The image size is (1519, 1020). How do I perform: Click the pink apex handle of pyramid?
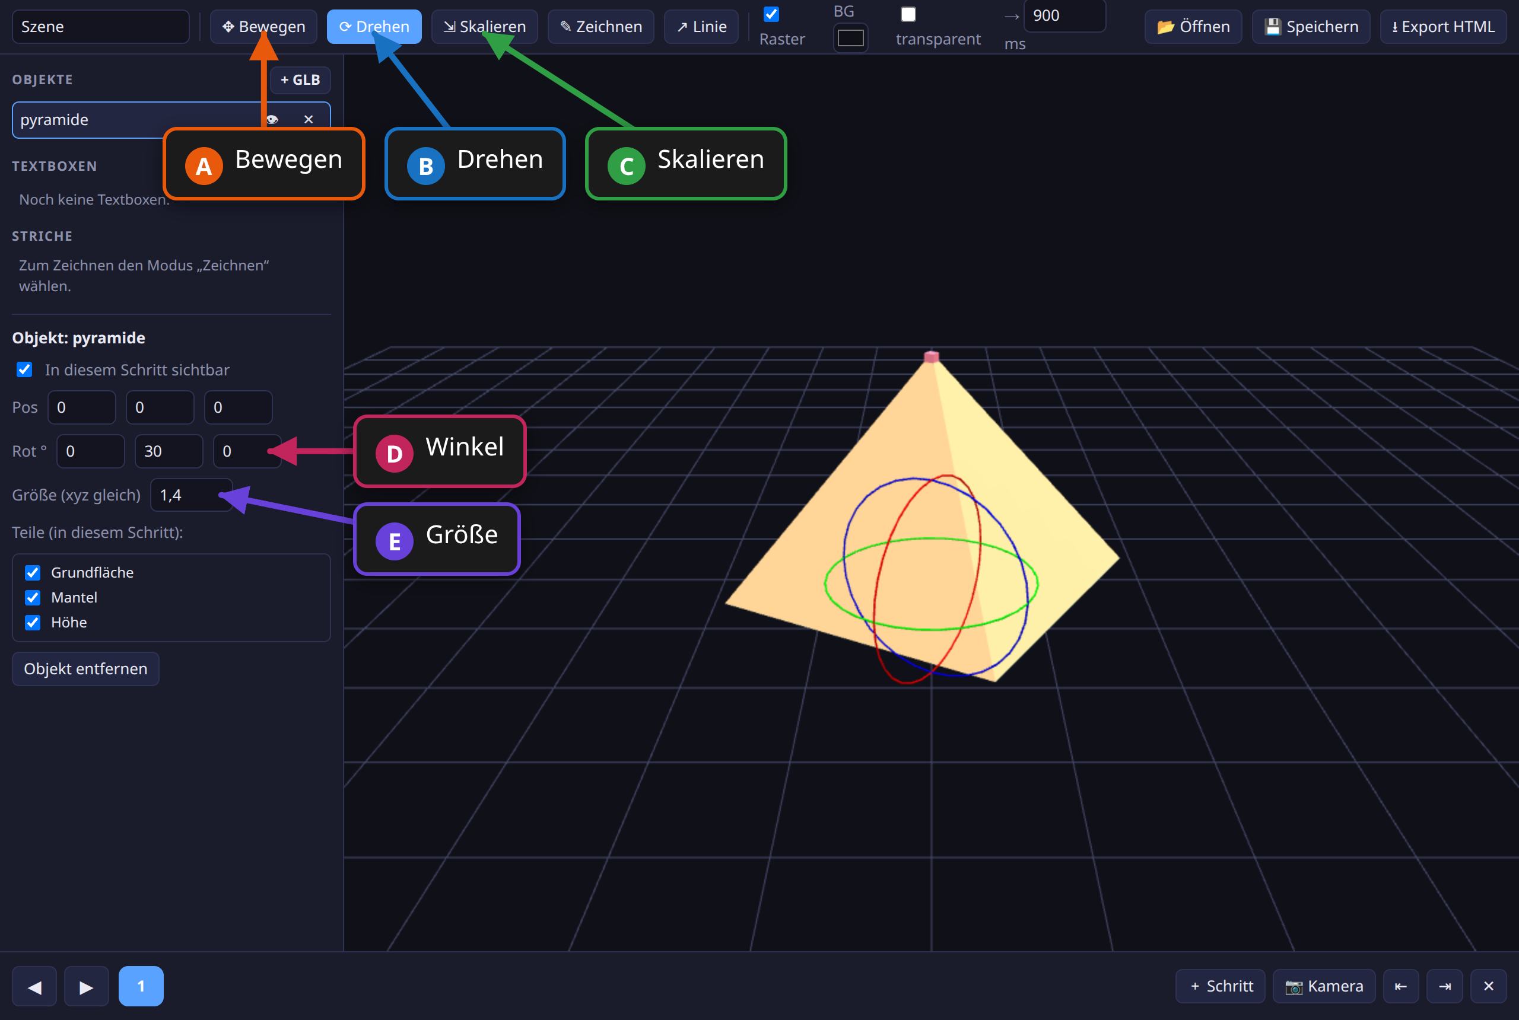(932, 356)
